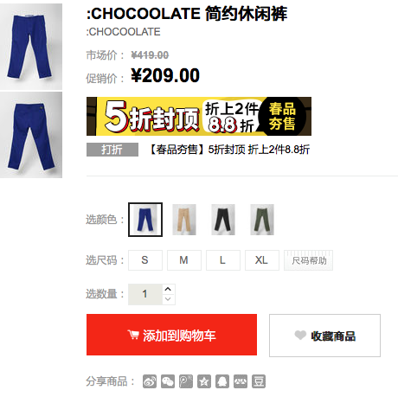Click the heart icon in 收藏商品
The image size is (398, 403).
[300, 335]
